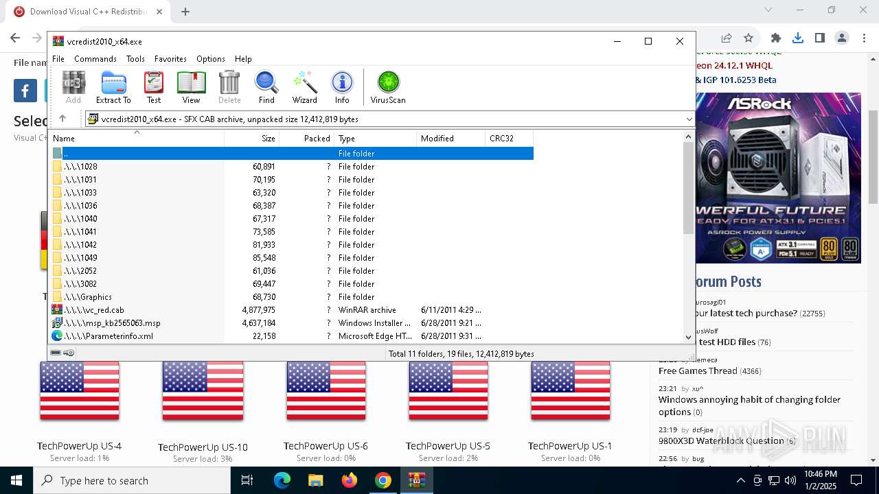Open the View file tool
879x494 pixels.
[x=191, y=87]
